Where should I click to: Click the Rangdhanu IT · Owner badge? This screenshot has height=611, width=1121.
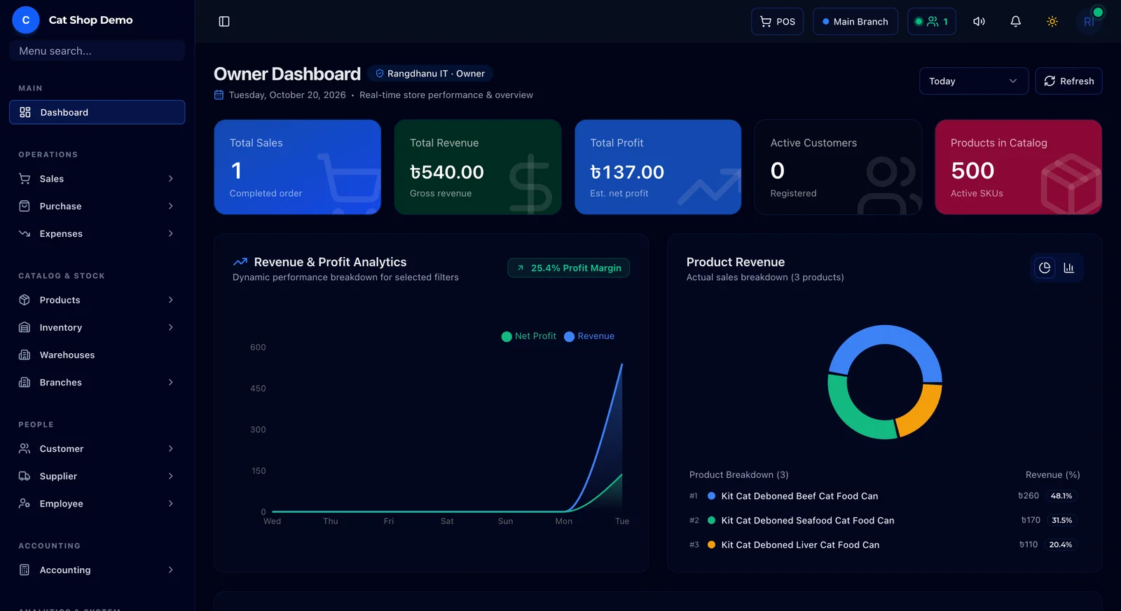[430, 74]
